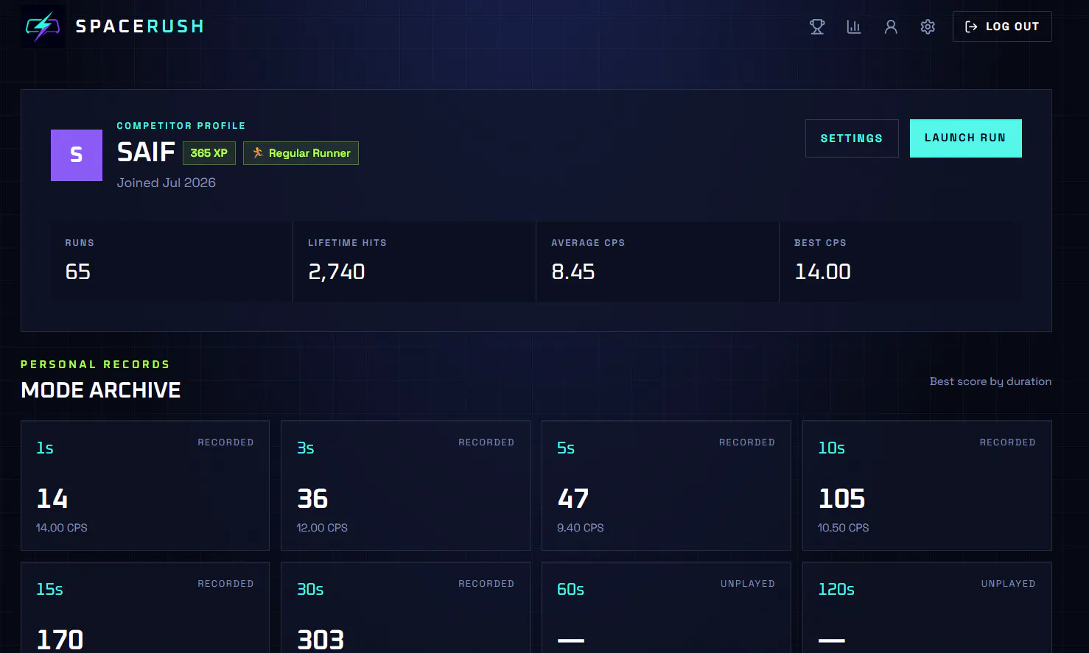Click the RECORDED status on 15s card
Screen dimensions: 1089x653
click(x=225, y=584)
